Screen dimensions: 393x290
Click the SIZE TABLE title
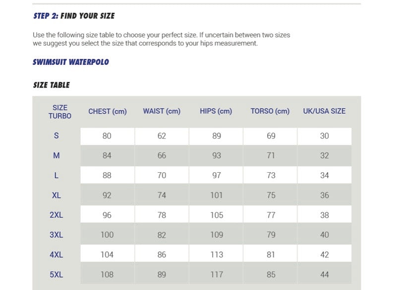52,85
